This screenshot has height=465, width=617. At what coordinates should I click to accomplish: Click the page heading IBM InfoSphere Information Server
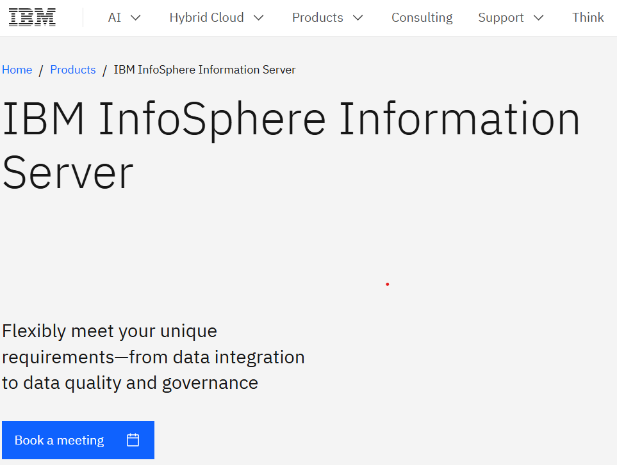click(290, 145)
